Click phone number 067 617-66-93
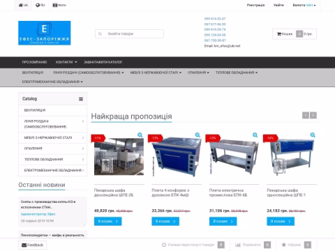This screenshot has height=251, width=335. coord(215,24)
